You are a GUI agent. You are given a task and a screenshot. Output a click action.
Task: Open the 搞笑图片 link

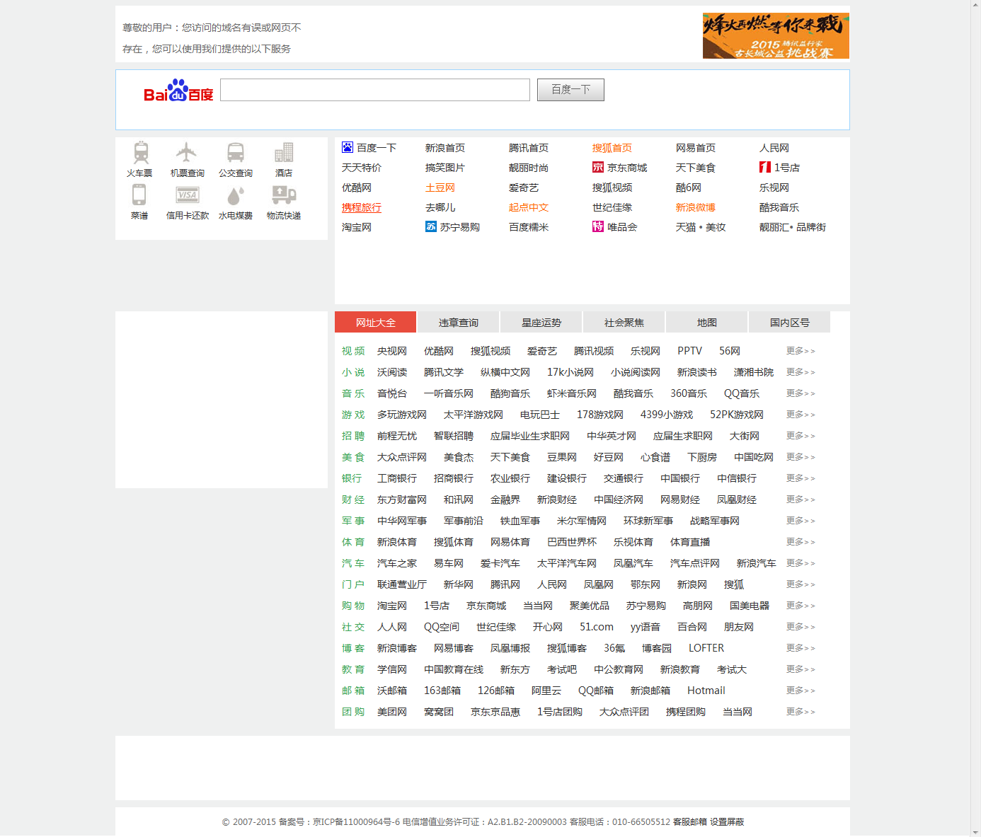click(x=445, y=168)
